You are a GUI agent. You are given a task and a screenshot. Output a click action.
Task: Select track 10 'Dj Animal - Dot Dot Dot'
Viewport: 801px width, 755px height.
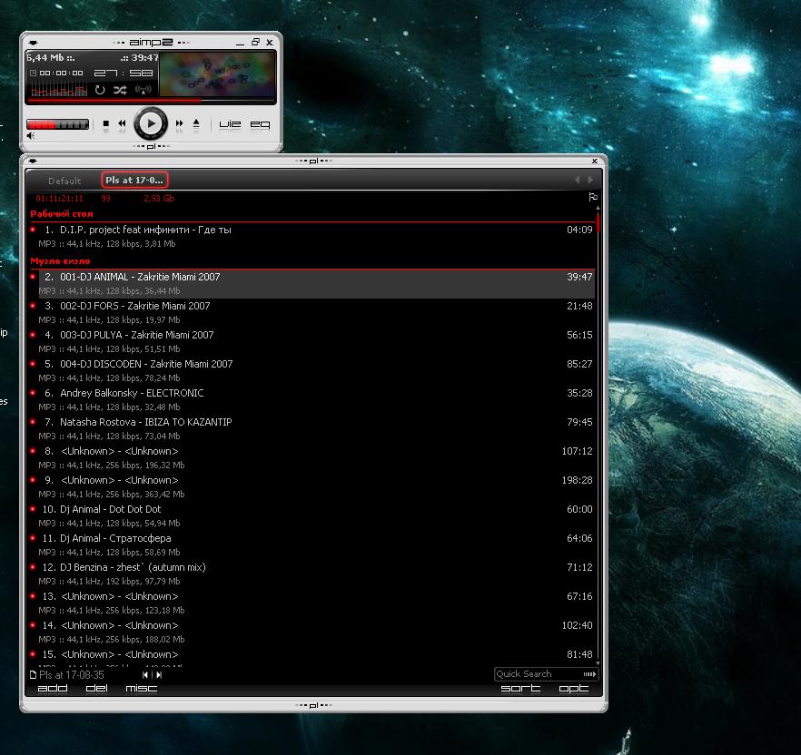point(311,515)
